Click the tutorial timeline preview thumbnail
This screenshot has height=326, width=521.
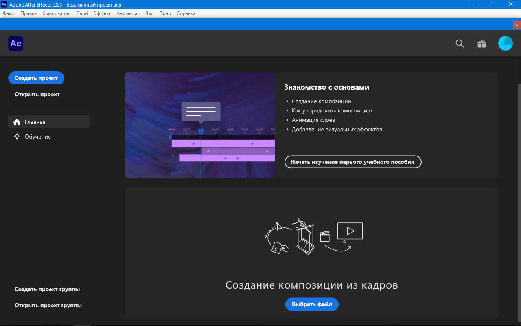tap(200, 125)
